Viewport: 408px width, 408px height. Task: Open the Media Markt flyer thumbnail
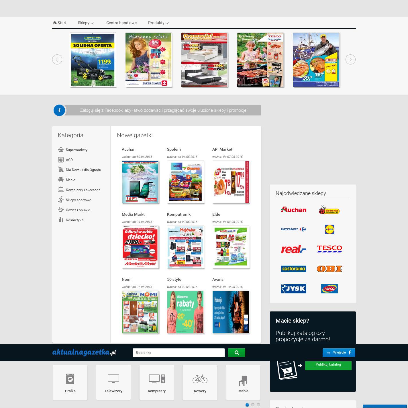click(140, 247)
